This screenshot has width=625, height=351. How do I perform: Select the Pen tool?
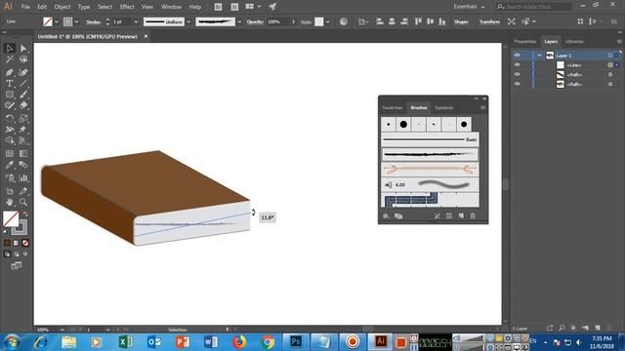(10, 72)
